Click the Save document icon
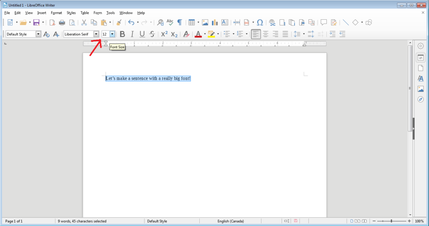 pos(36,22)
